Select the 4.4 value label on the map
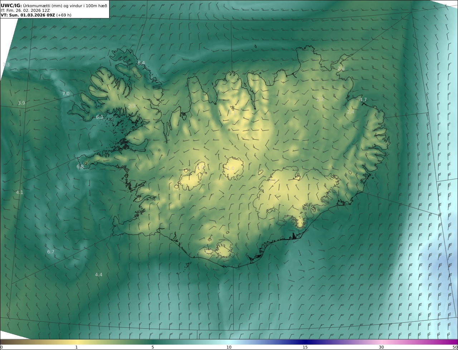The width and height of the screenshot is (458, 350). coord(98,275)
